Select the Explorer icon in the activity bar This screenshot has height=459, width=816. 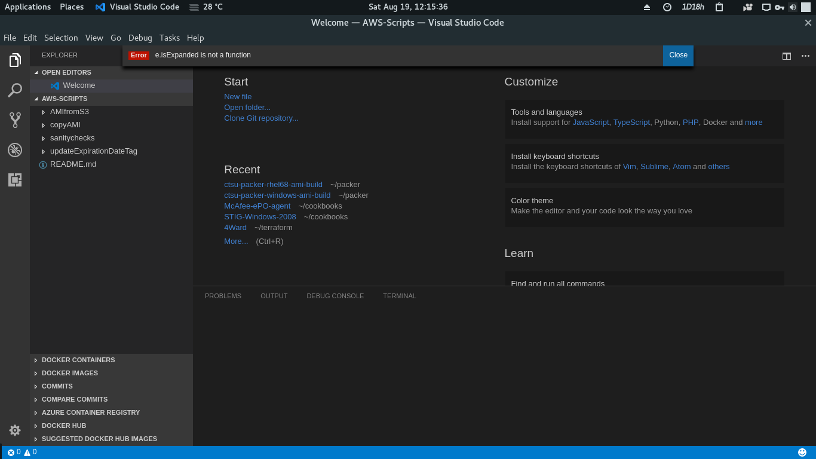(x=14, y=59)
